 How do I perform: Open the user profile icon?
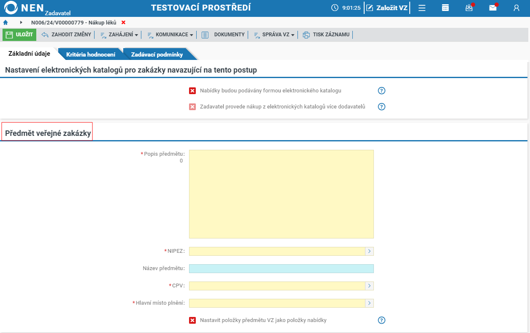click(516, 8)
